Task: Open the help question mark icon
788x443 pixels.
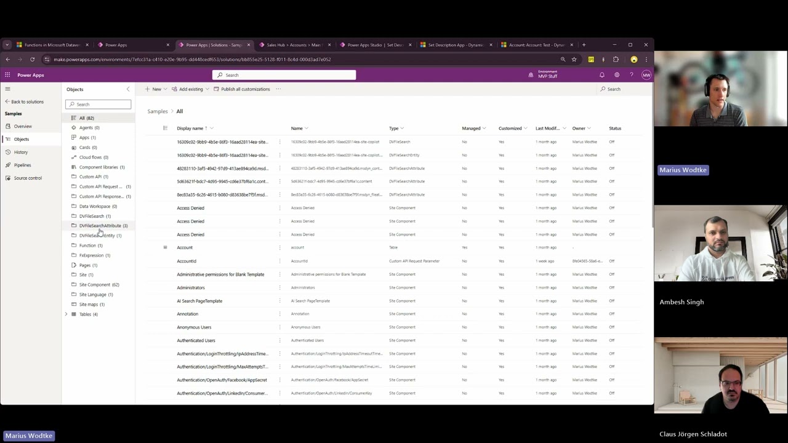Action: 631,75
